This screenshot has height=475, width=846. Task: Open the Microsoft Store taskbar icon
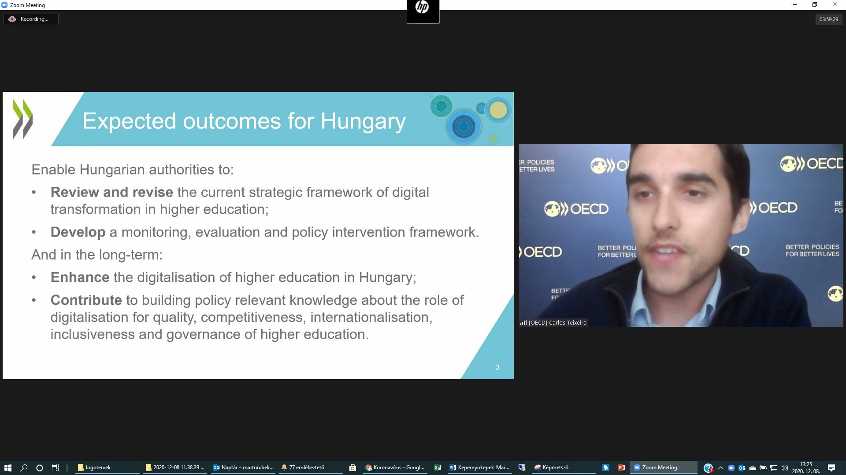point(352,468)
